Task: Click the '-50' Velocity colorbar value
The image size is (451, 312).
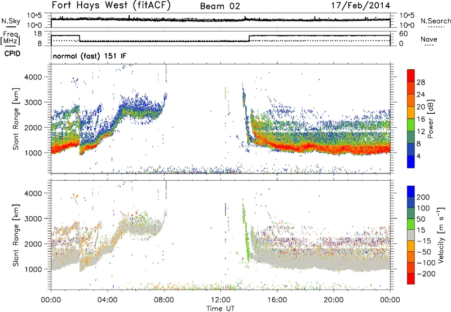Action: point(425,252)
